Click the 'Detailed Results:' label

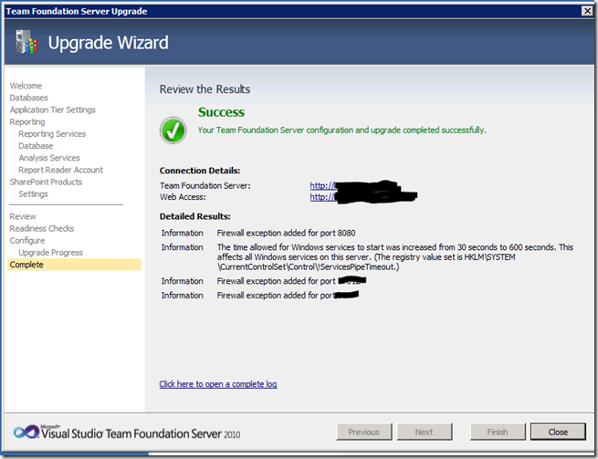(x=194, y=216)
